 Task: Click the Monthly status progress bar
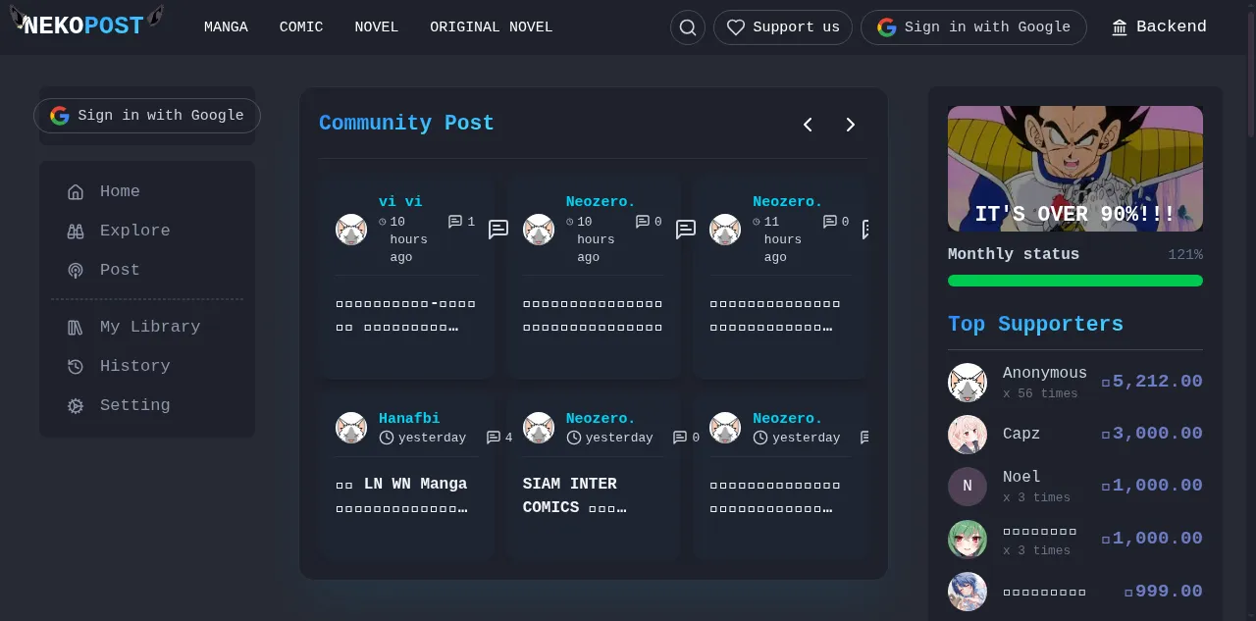pos(1075,281)
